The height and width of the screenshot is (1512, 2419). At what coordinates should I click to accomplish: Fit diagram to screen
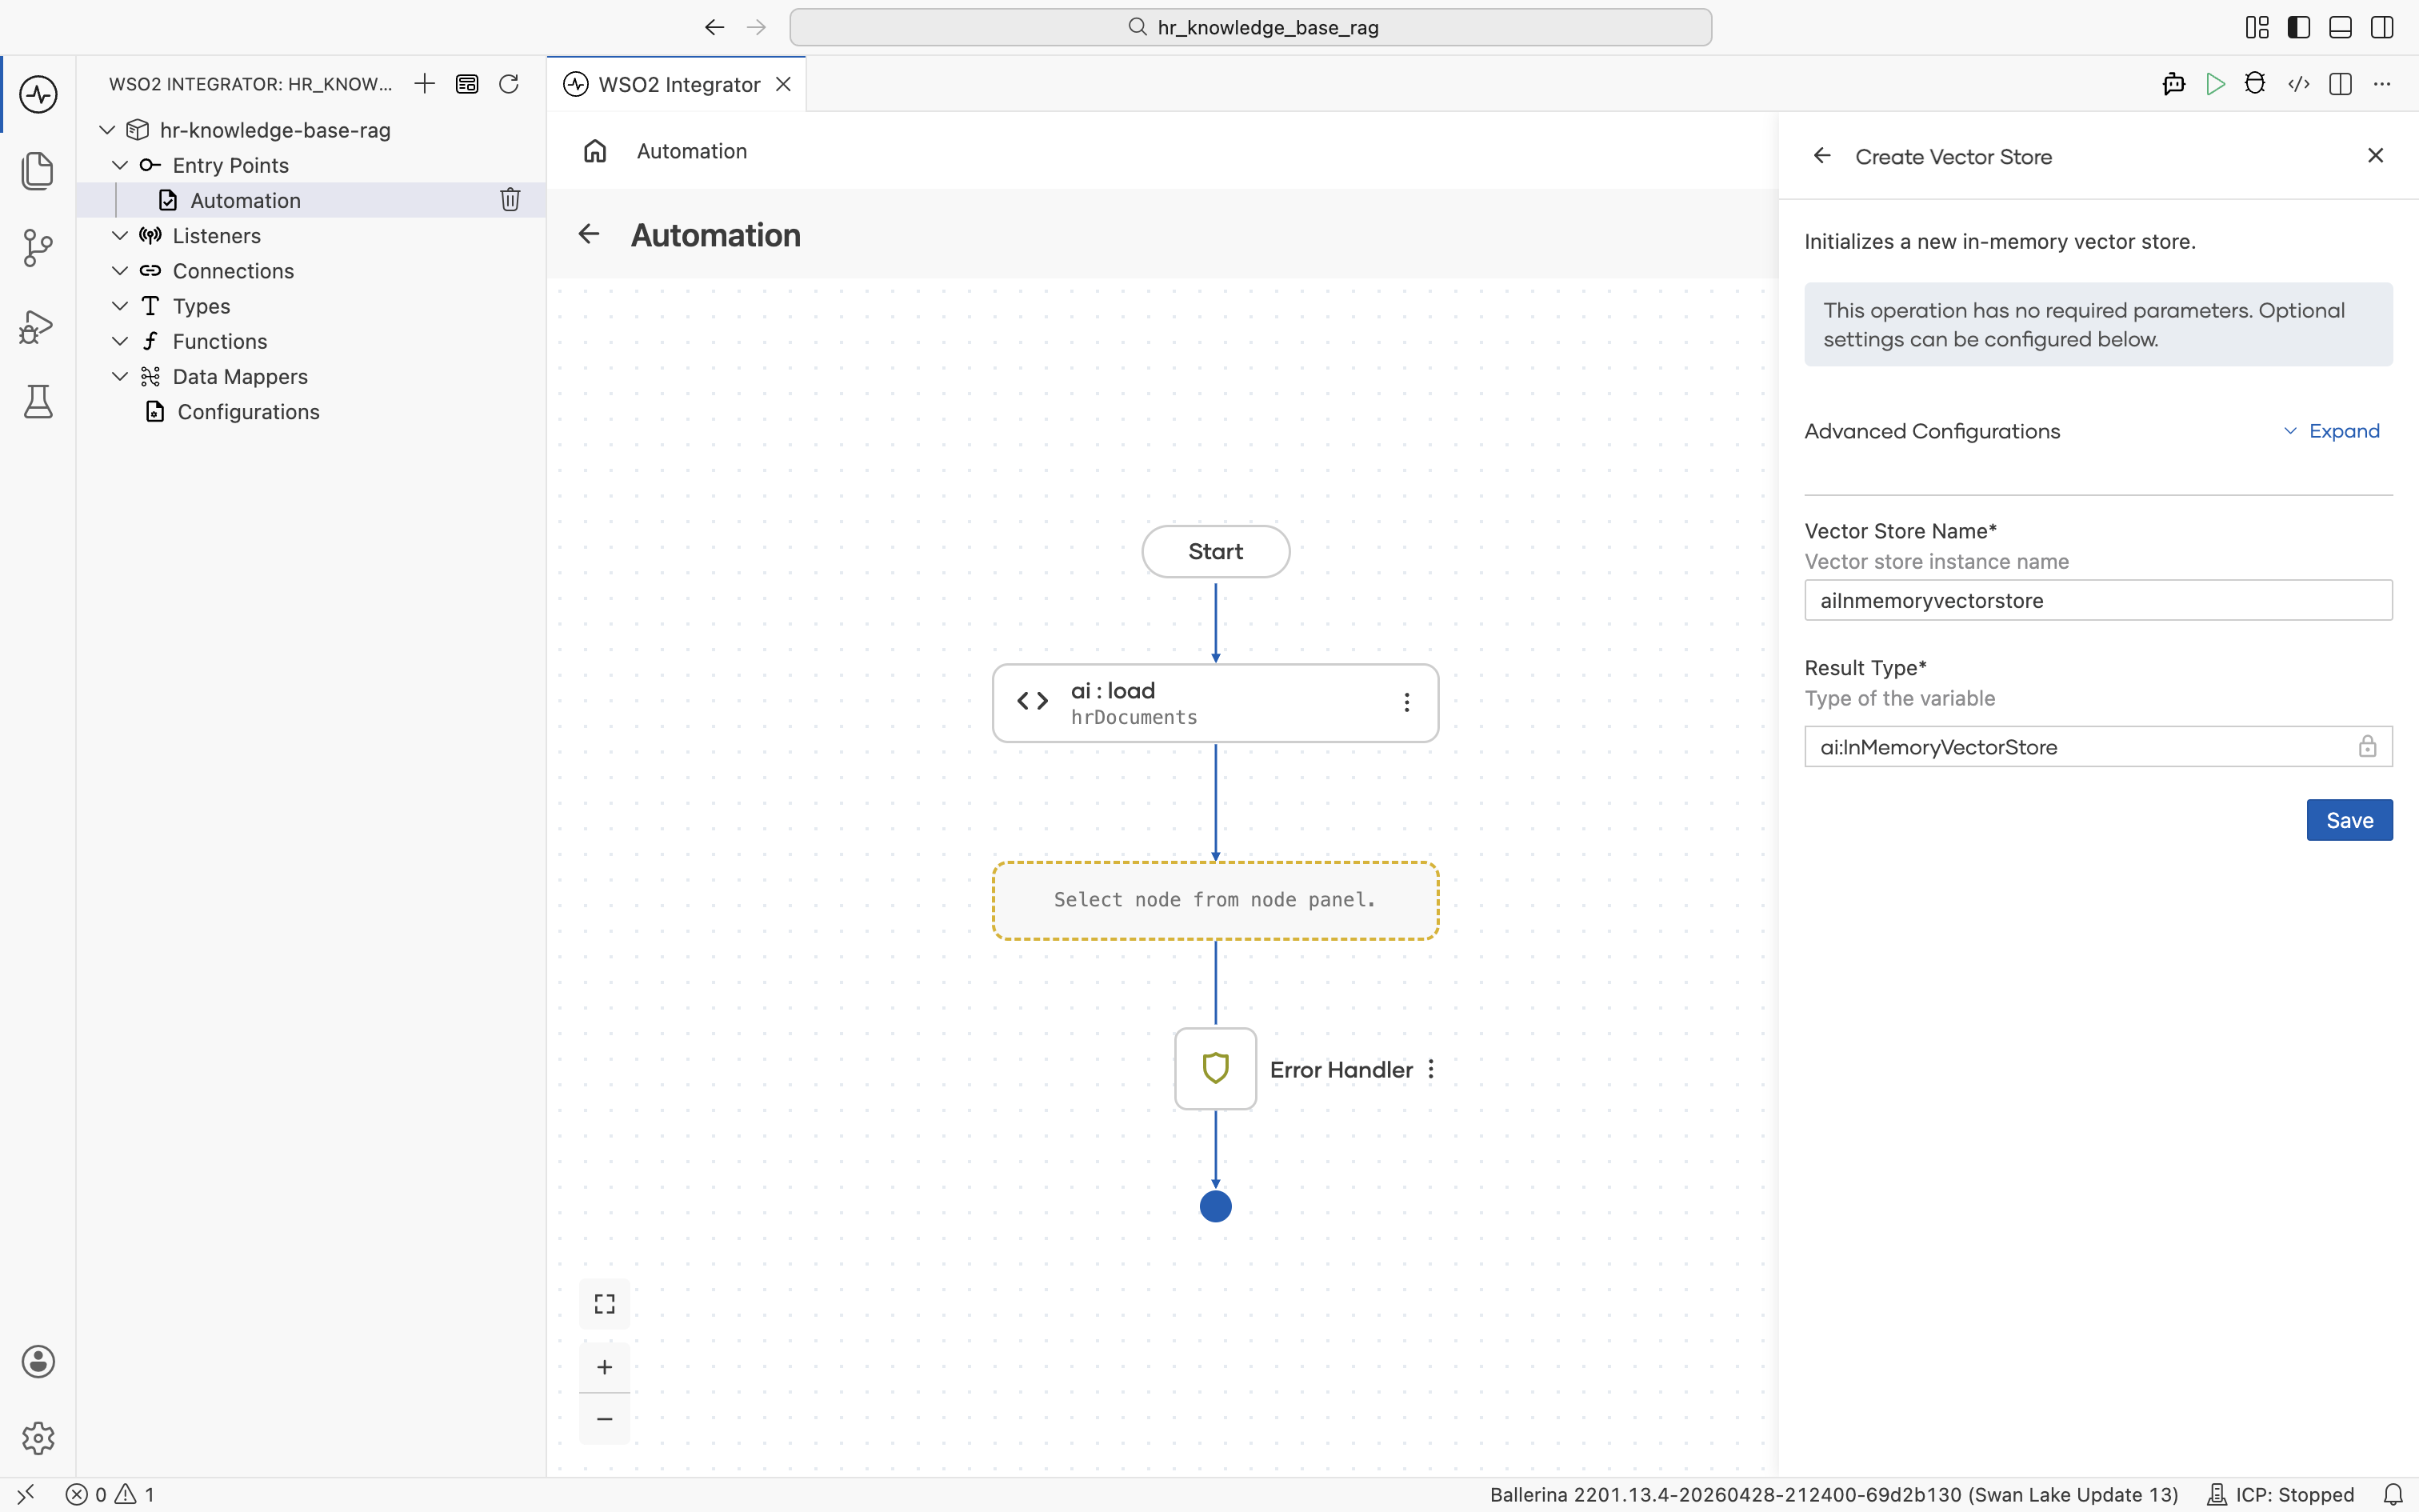[x=605, y=1304]
